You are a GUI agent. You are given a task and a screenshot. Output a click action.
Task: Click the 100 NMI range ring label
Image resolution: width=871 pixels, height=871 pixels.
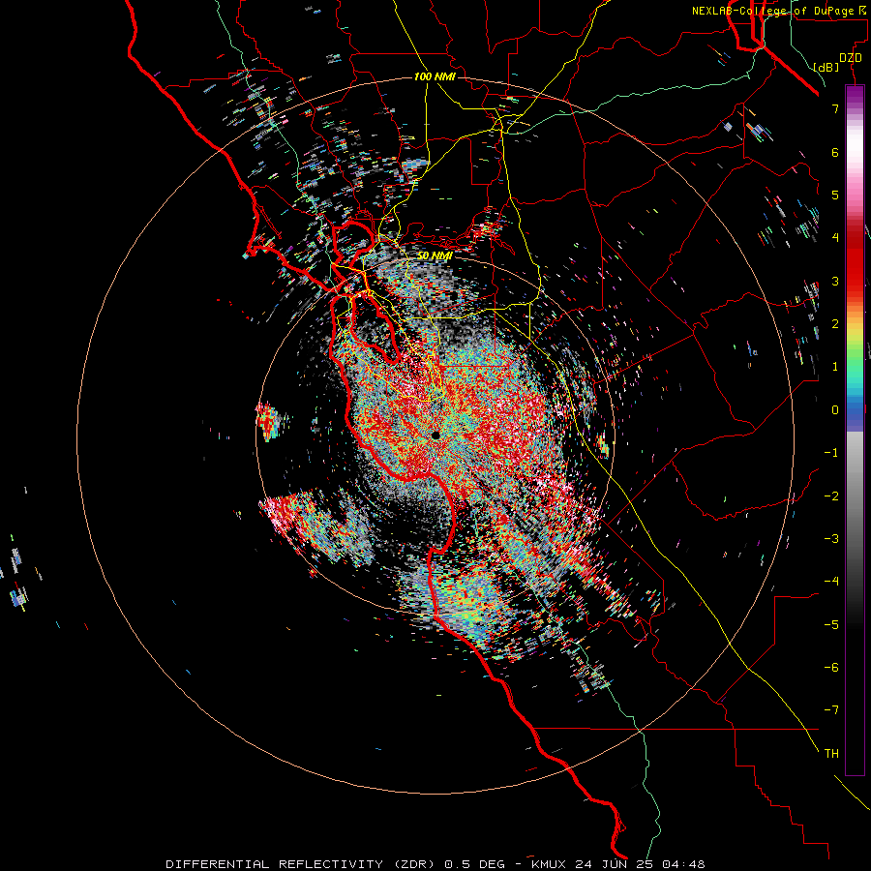pos(435,76)
